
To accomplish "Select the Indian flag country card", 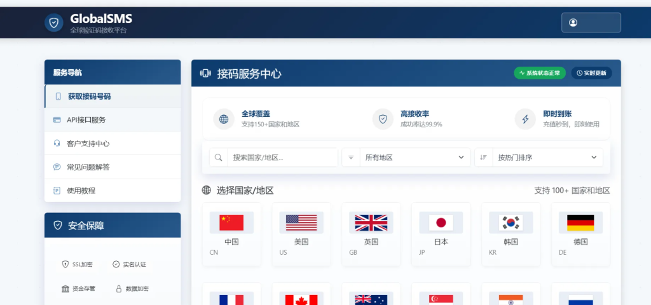I will click(x=511, y=294).
